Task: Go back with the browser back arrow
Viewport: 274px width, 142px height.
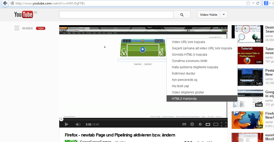Action: (5, 3)
